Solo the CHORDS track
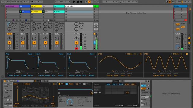The width and height of the screenshot is (193, 108). [76, 46]
